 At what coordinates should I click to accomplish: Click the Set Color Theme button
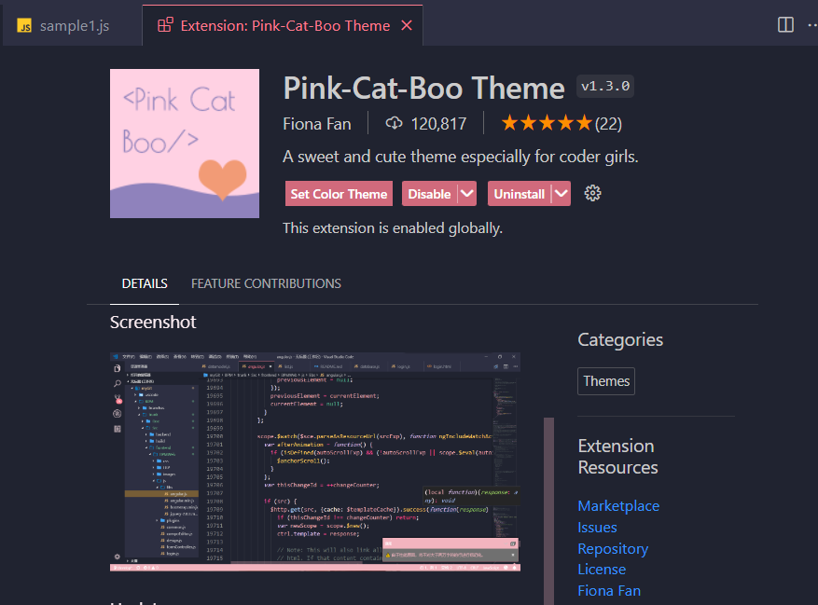(x=339, y=193)
